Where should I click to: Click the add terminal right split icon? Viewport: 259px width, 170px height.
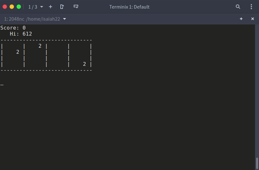click(x=62, y=7)
